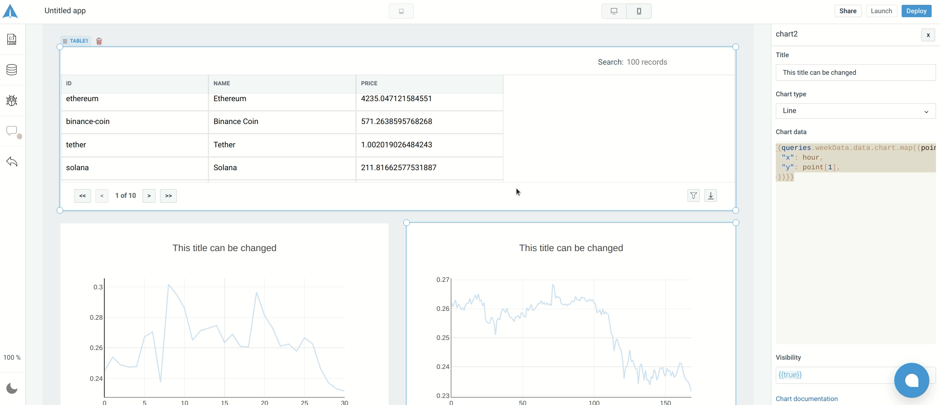940x405 pixels.
Task: Close the chart2 inspector panel
Action: 928,35
